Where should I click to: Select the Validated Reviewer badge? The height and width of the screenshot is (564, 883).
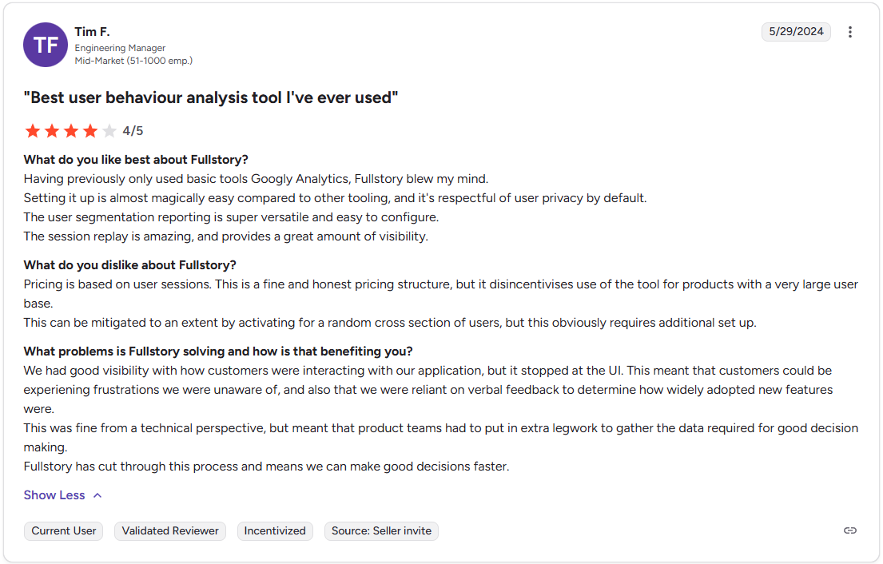click(x=170, y=530)
